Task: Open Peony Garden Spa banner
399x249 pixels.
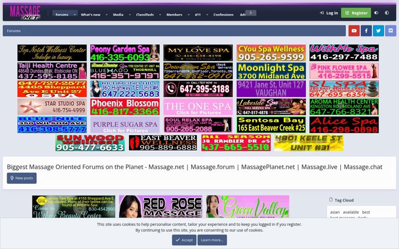Action: click(125, 53)
